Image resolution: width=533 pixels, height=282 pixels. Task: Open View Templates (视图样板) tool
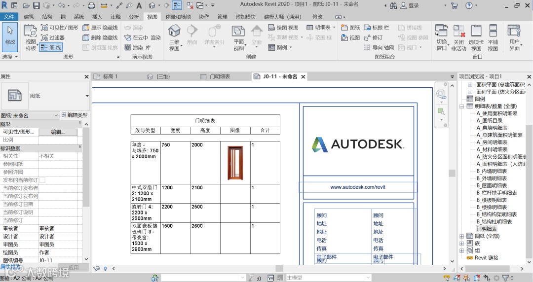coord(31,37)
